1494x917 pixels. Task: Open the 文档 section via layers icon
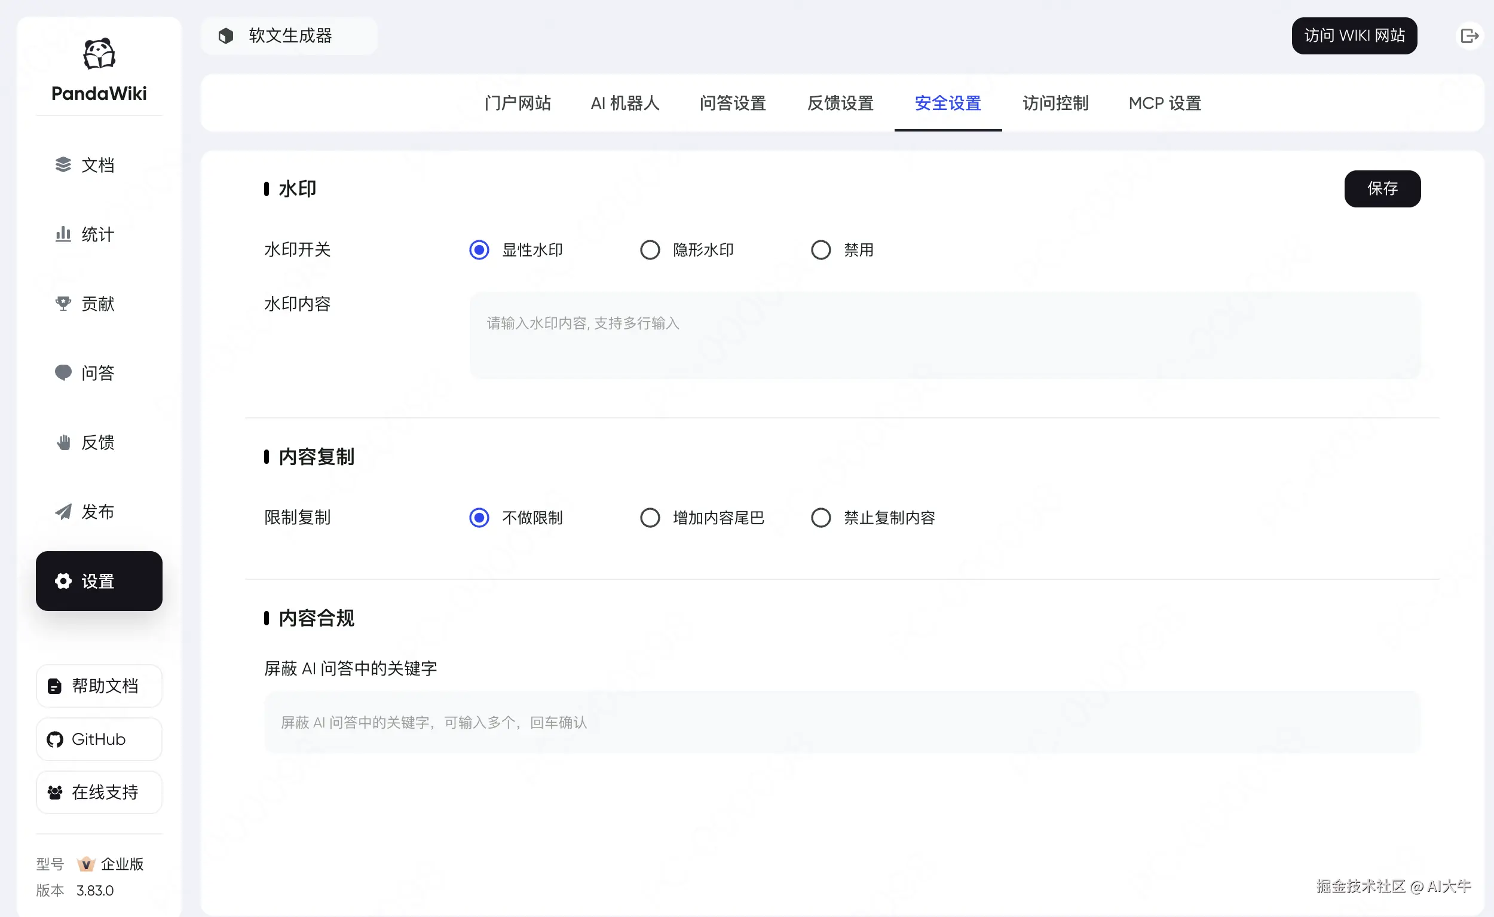pos(63,165)
